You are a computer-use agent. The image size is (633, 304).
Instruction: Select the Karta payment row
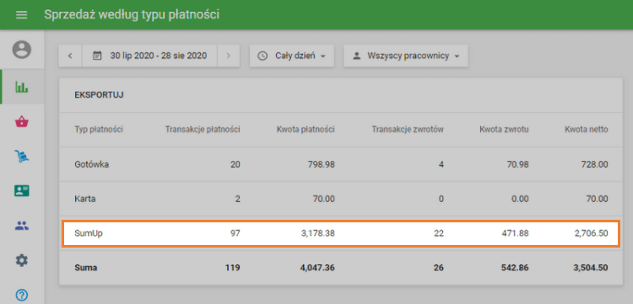click(341, 199)
